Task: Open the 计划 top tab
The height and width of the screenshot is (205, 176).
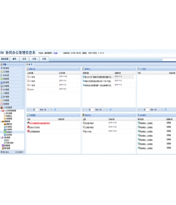Action: pyautogui.click(x=34, y=59)
